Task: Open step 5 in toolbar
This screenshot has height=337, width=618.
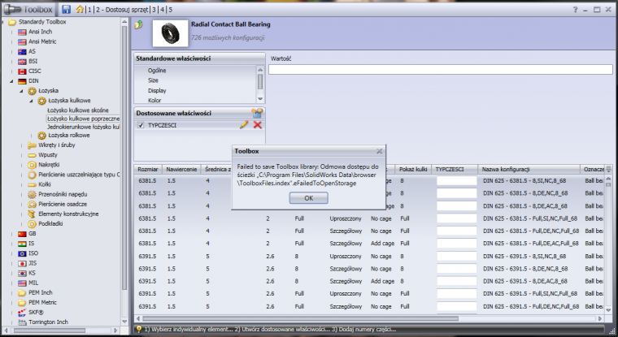Action: (x=170, y=10)
